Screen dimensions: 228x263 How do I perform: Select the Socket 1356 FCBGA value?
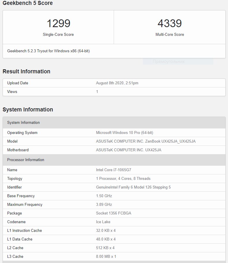point(113,213)
